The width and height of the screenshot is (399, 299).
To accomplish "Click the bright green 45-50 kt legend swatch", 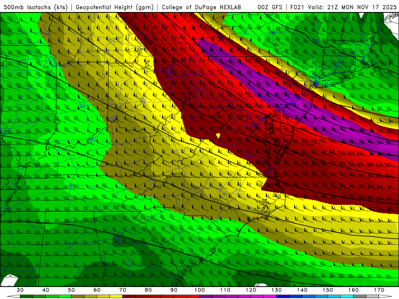I will click(x=65, y=297).
